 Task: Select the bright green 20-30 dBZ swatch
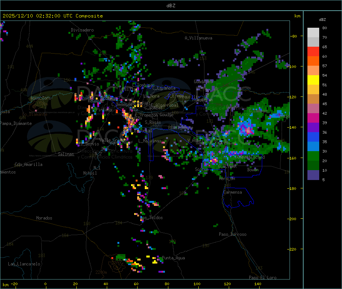(x=313, y=156)
